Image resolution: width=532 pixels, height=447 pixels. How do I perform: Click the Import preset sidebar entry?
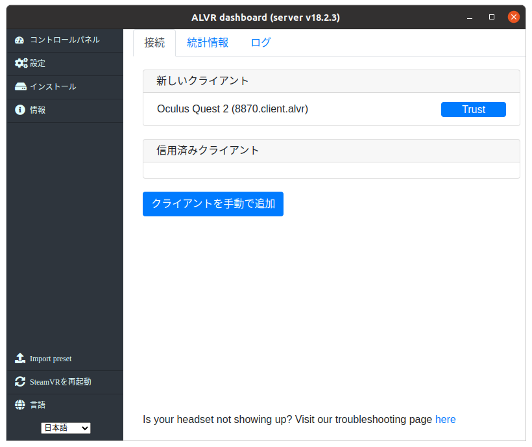[51, 358]
